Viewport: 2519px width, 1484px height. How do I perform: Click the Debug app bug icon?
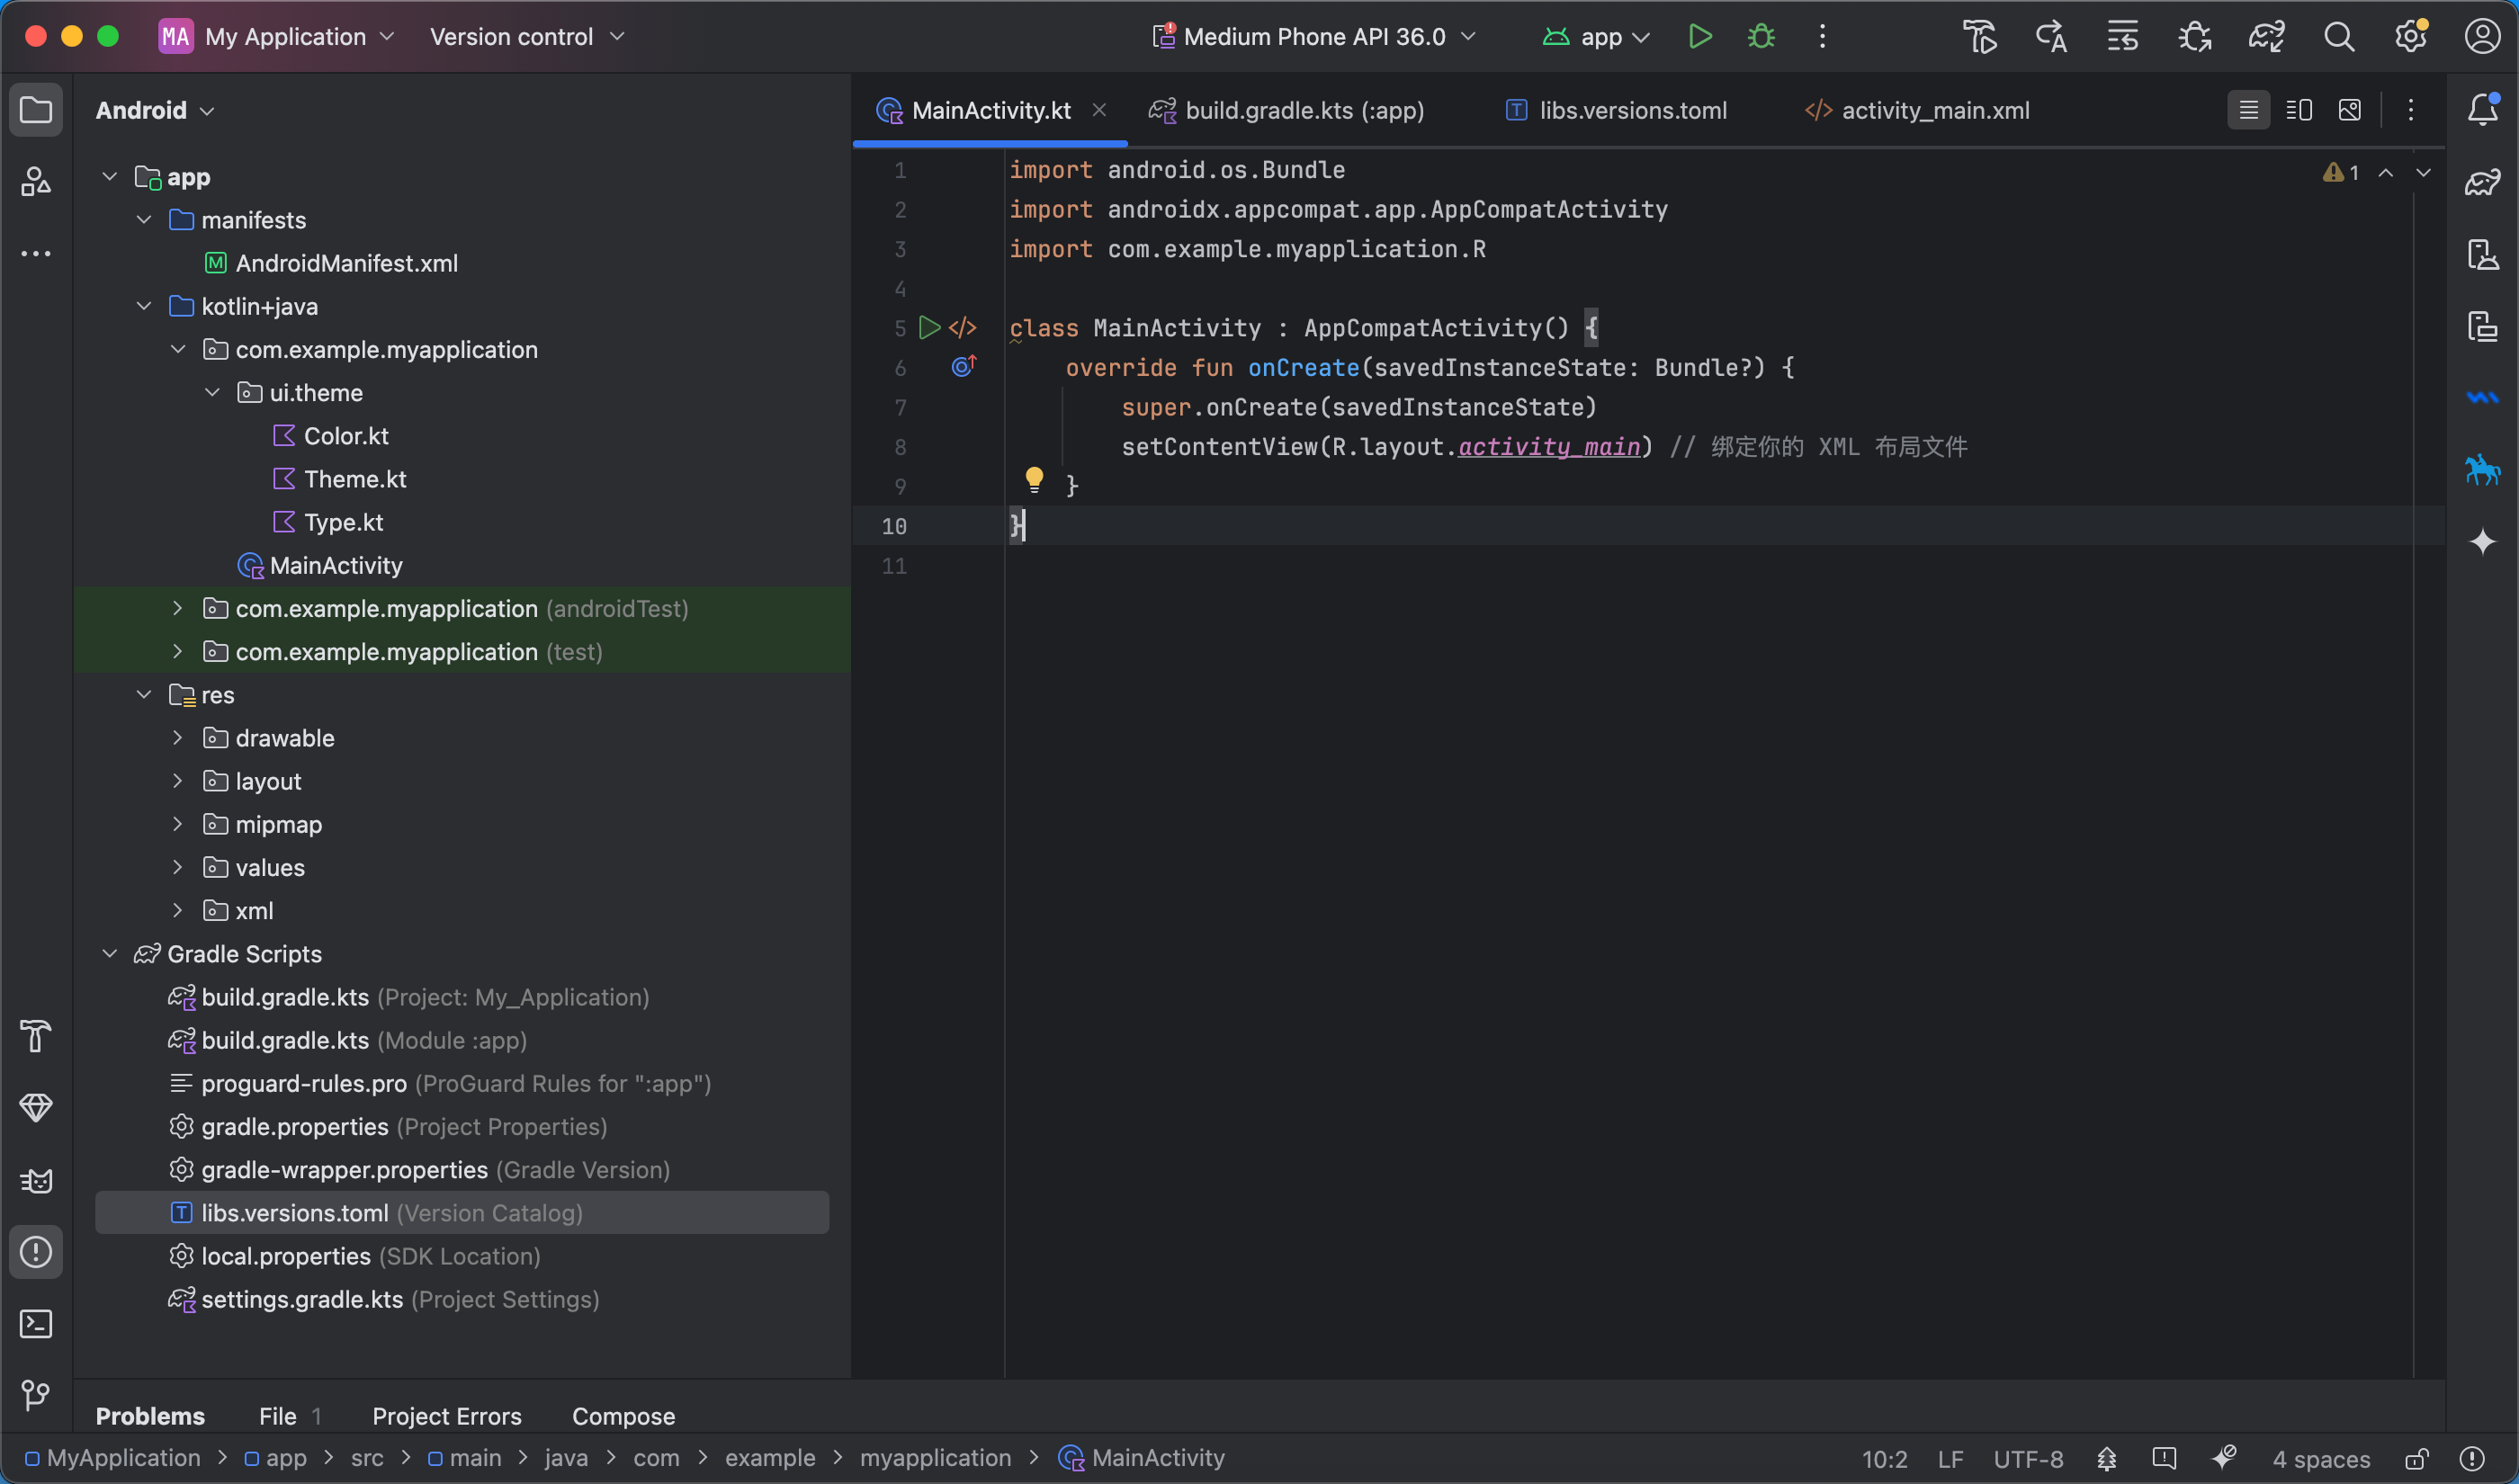(1761, 37)
